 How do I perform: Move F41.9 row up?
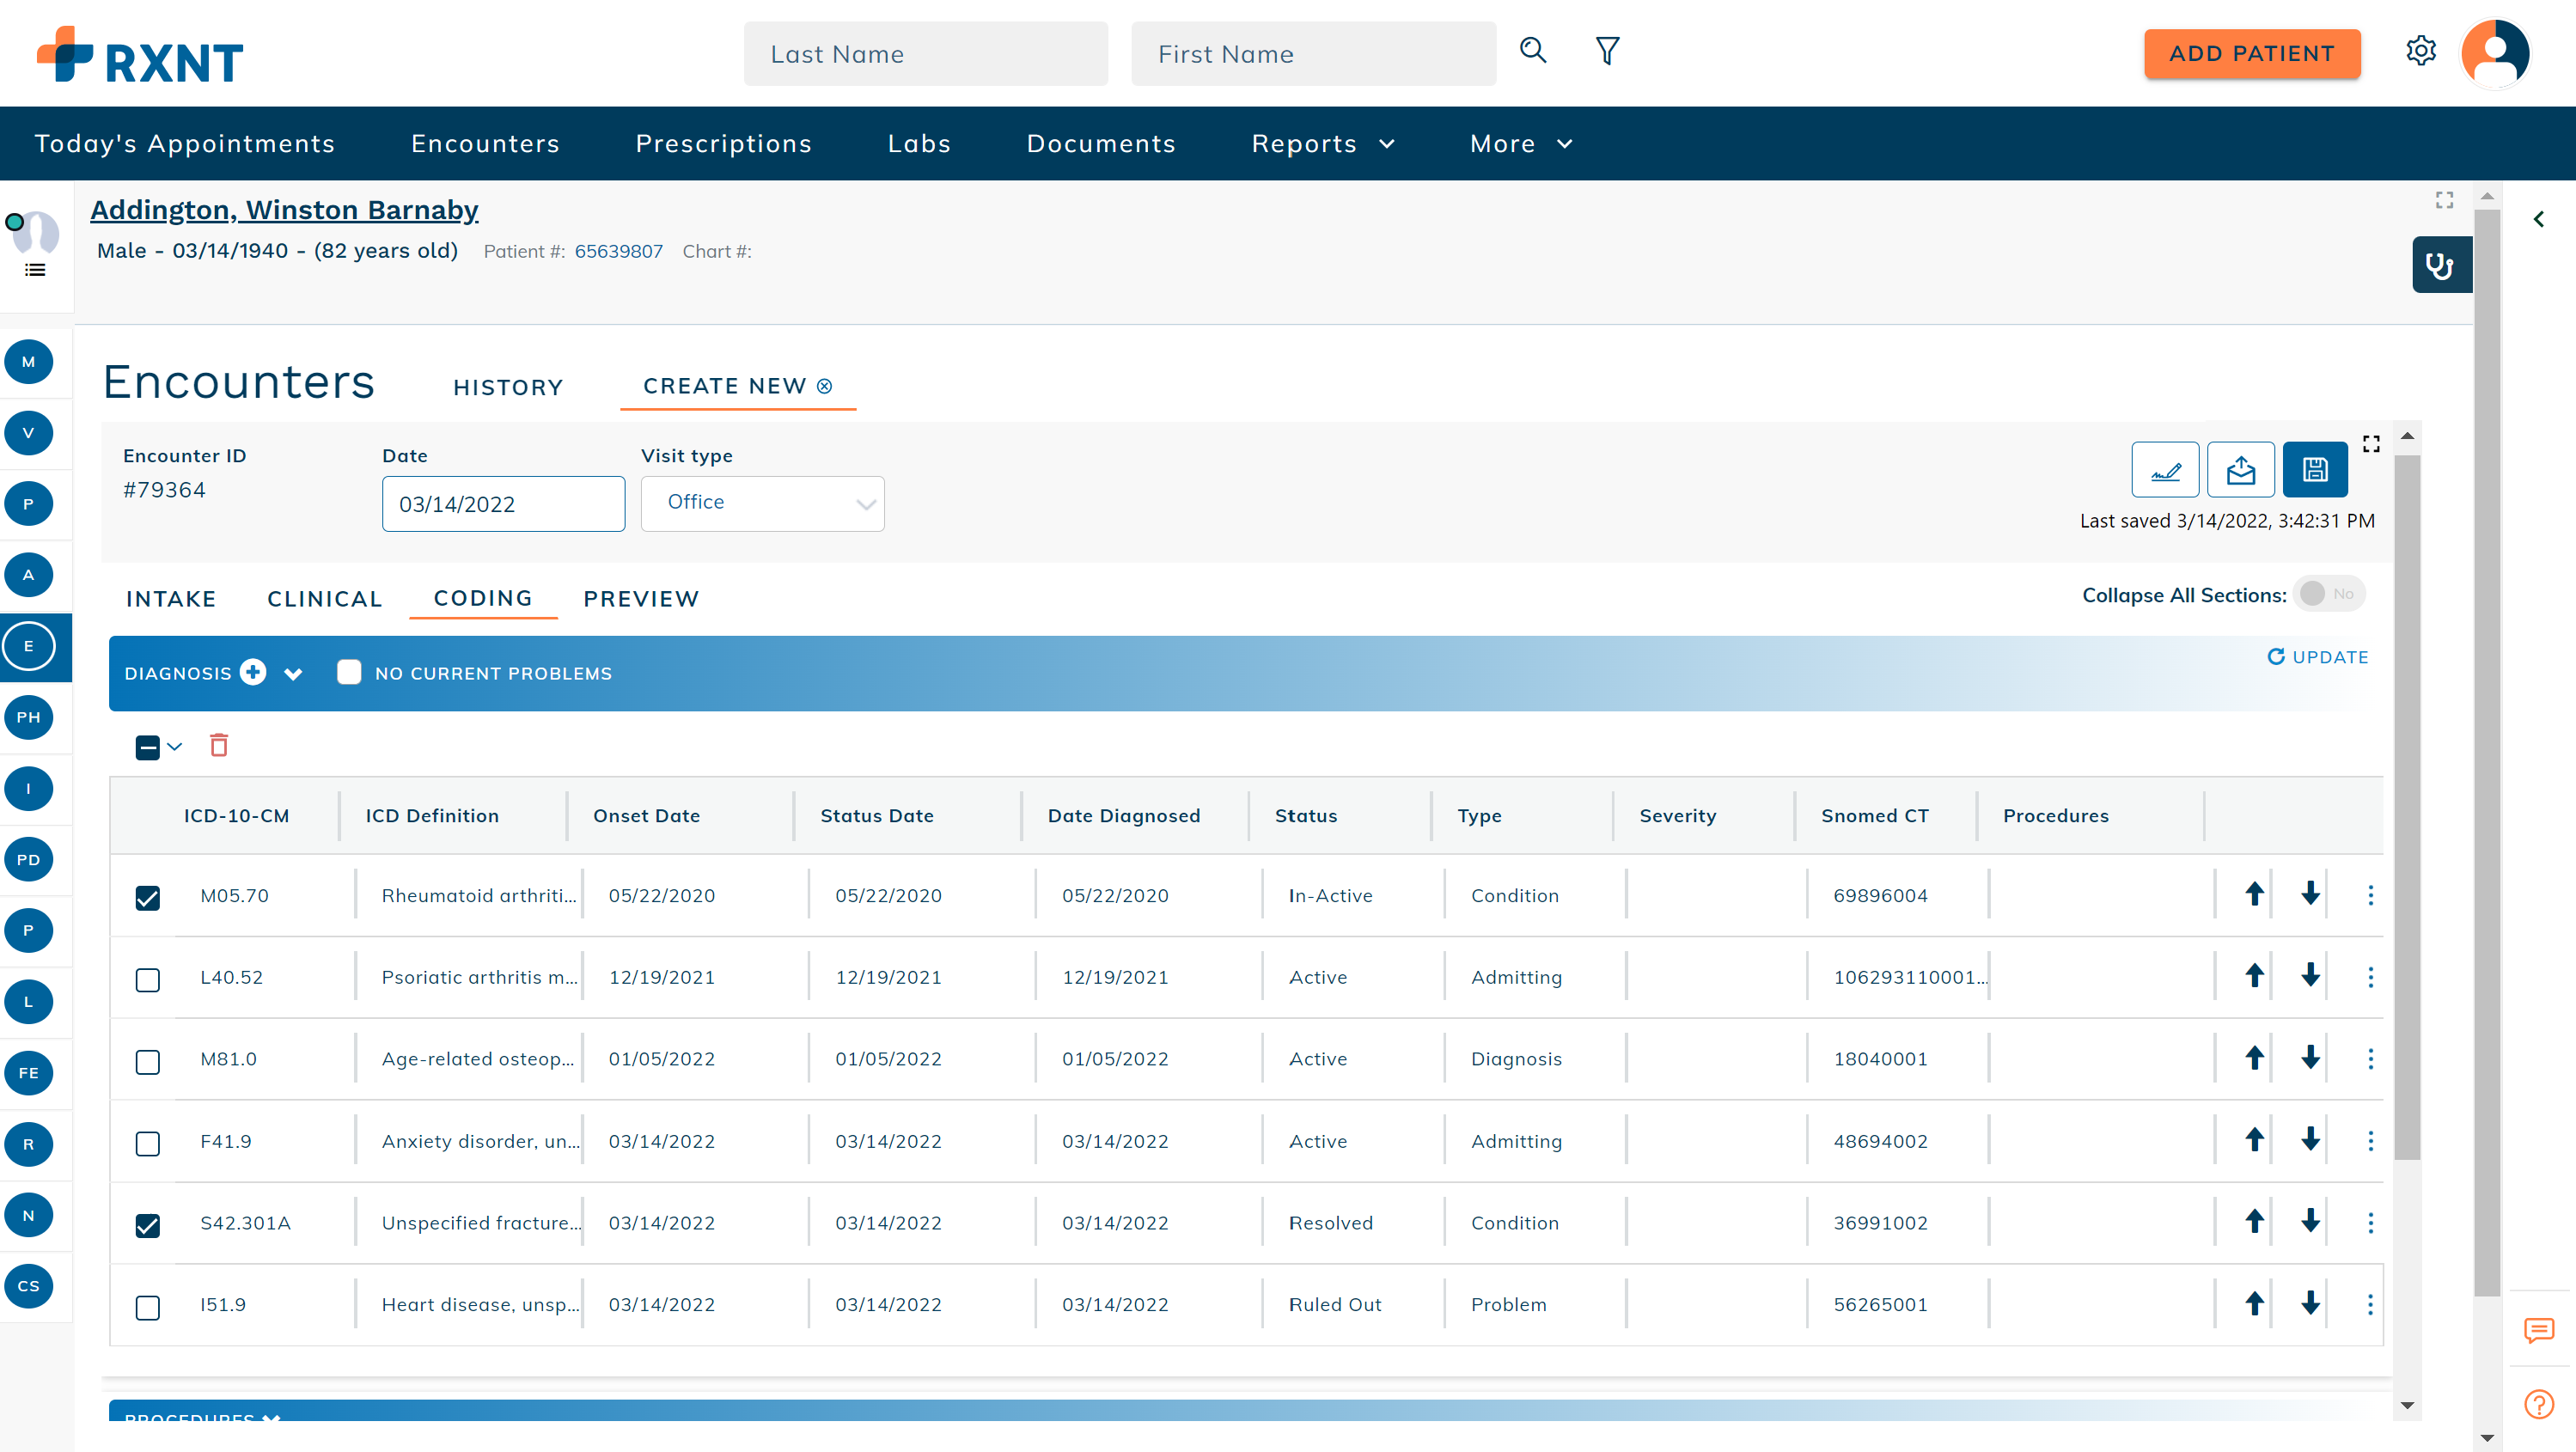[x=2254, y=1140]
